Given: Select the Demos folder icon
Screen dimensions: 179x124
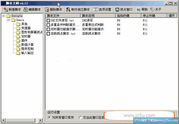Looking at the screenshot, I should pos(13,20).
